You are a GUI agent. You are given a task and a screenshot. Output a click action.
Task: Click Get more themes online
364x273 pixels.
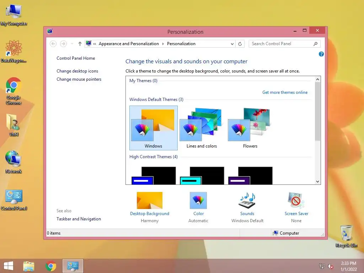coord(285,92)
